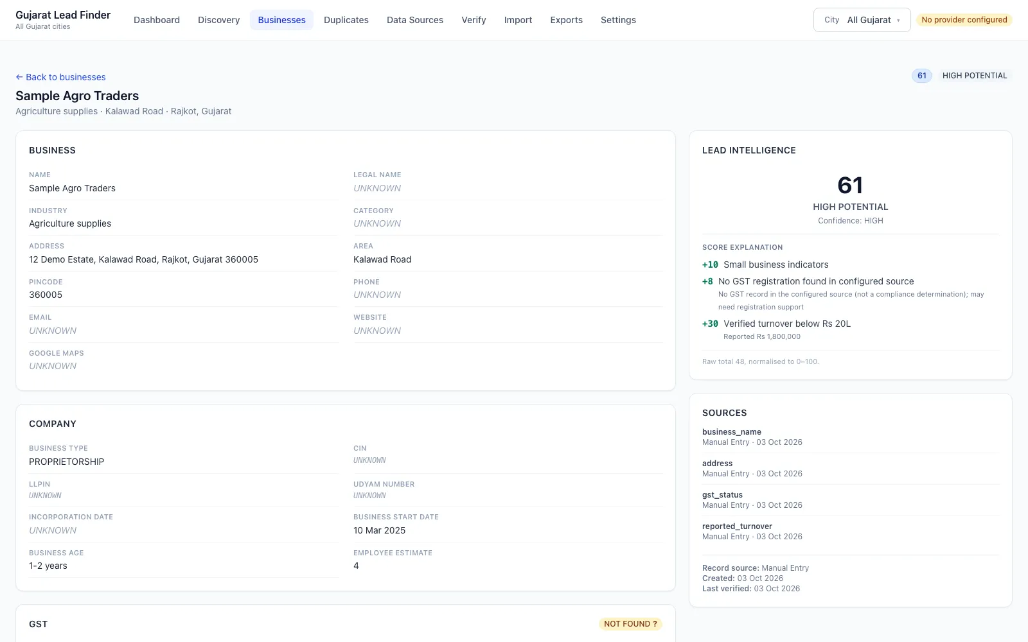Click the score 61 badge in header
1028x642 pixels.
click(x=921, y=76)
